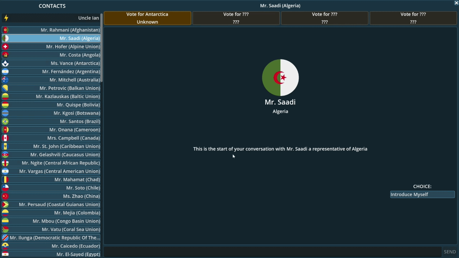Viewport: 459px width, 258px height.
Task: Click the Angola flag icon
Action: (5, 55)
